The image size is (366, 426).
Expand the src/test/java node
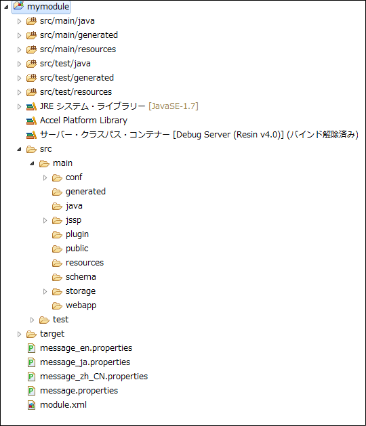point(19,64)
